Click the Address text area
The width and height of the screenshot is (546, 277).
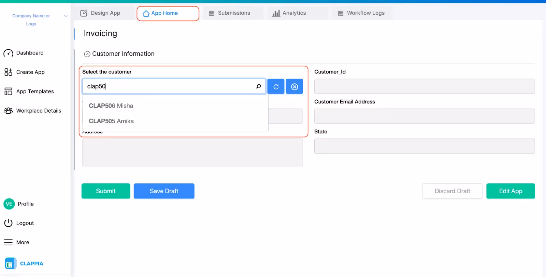click(x=192, y=152)
